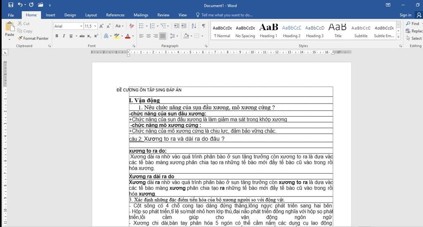Apply red Font Color button

point(128,36)
